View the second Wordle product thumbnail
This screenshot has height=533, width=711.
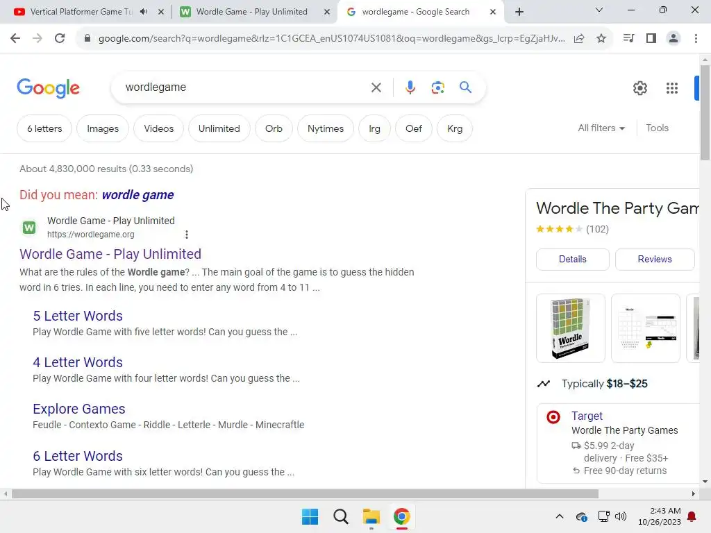coord(646,328)
